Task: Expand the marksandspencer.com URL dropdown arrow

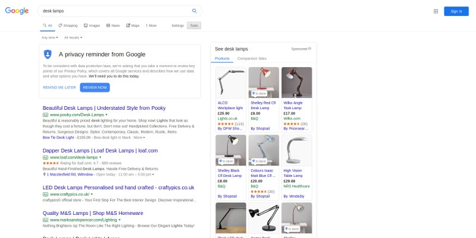Action: (120, 220)
